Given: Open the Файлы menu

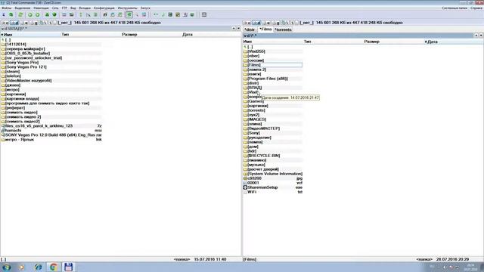Looking at the screenshot, I should point(7,8).
